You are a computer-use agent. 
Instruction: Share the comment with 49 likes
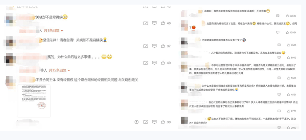click(145, 63)
